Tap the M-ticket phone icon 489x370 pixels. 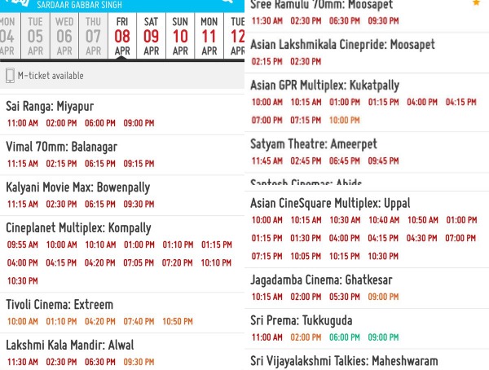pyautogui.click(x=10, y=76)
